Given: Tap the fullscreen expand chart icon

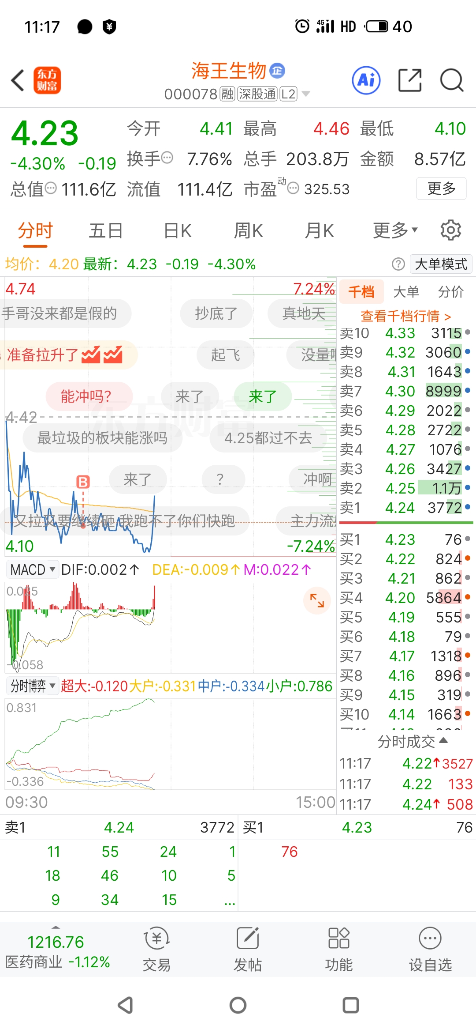Looking at the screenshot, I should [x=317, y=600].
